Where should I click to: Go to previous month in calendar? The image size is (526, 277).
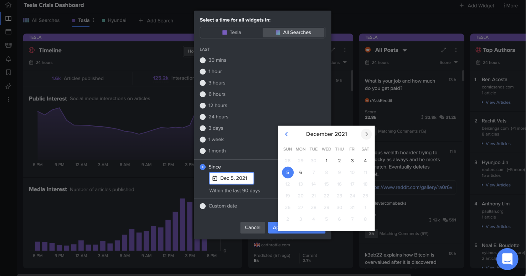(286, 134)
